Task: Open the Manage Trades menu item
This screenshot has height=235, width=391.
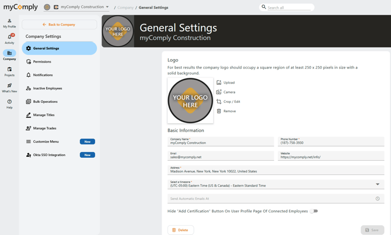Action: [60, 128]
